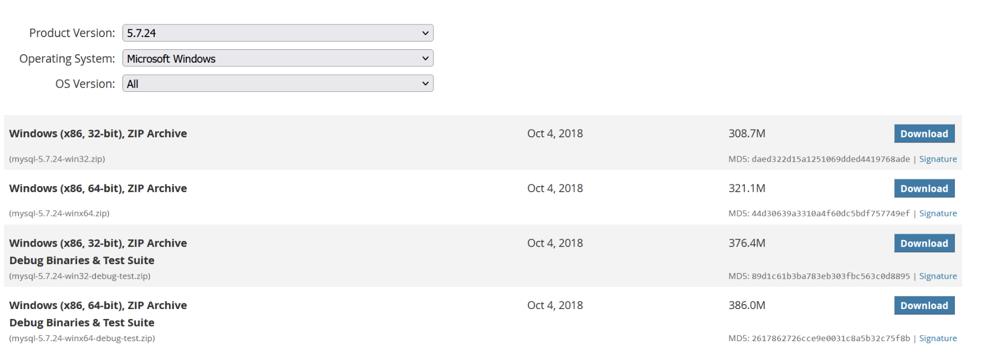The width and height of the screenshot is (981, 360).
Task: Download the 64-bit ZIP Archive (321.1M)
Action: 924,189
